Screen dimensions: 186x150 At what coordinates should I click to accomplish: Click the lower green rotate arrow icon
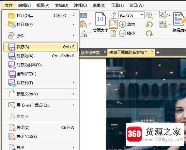coord(149,33)
